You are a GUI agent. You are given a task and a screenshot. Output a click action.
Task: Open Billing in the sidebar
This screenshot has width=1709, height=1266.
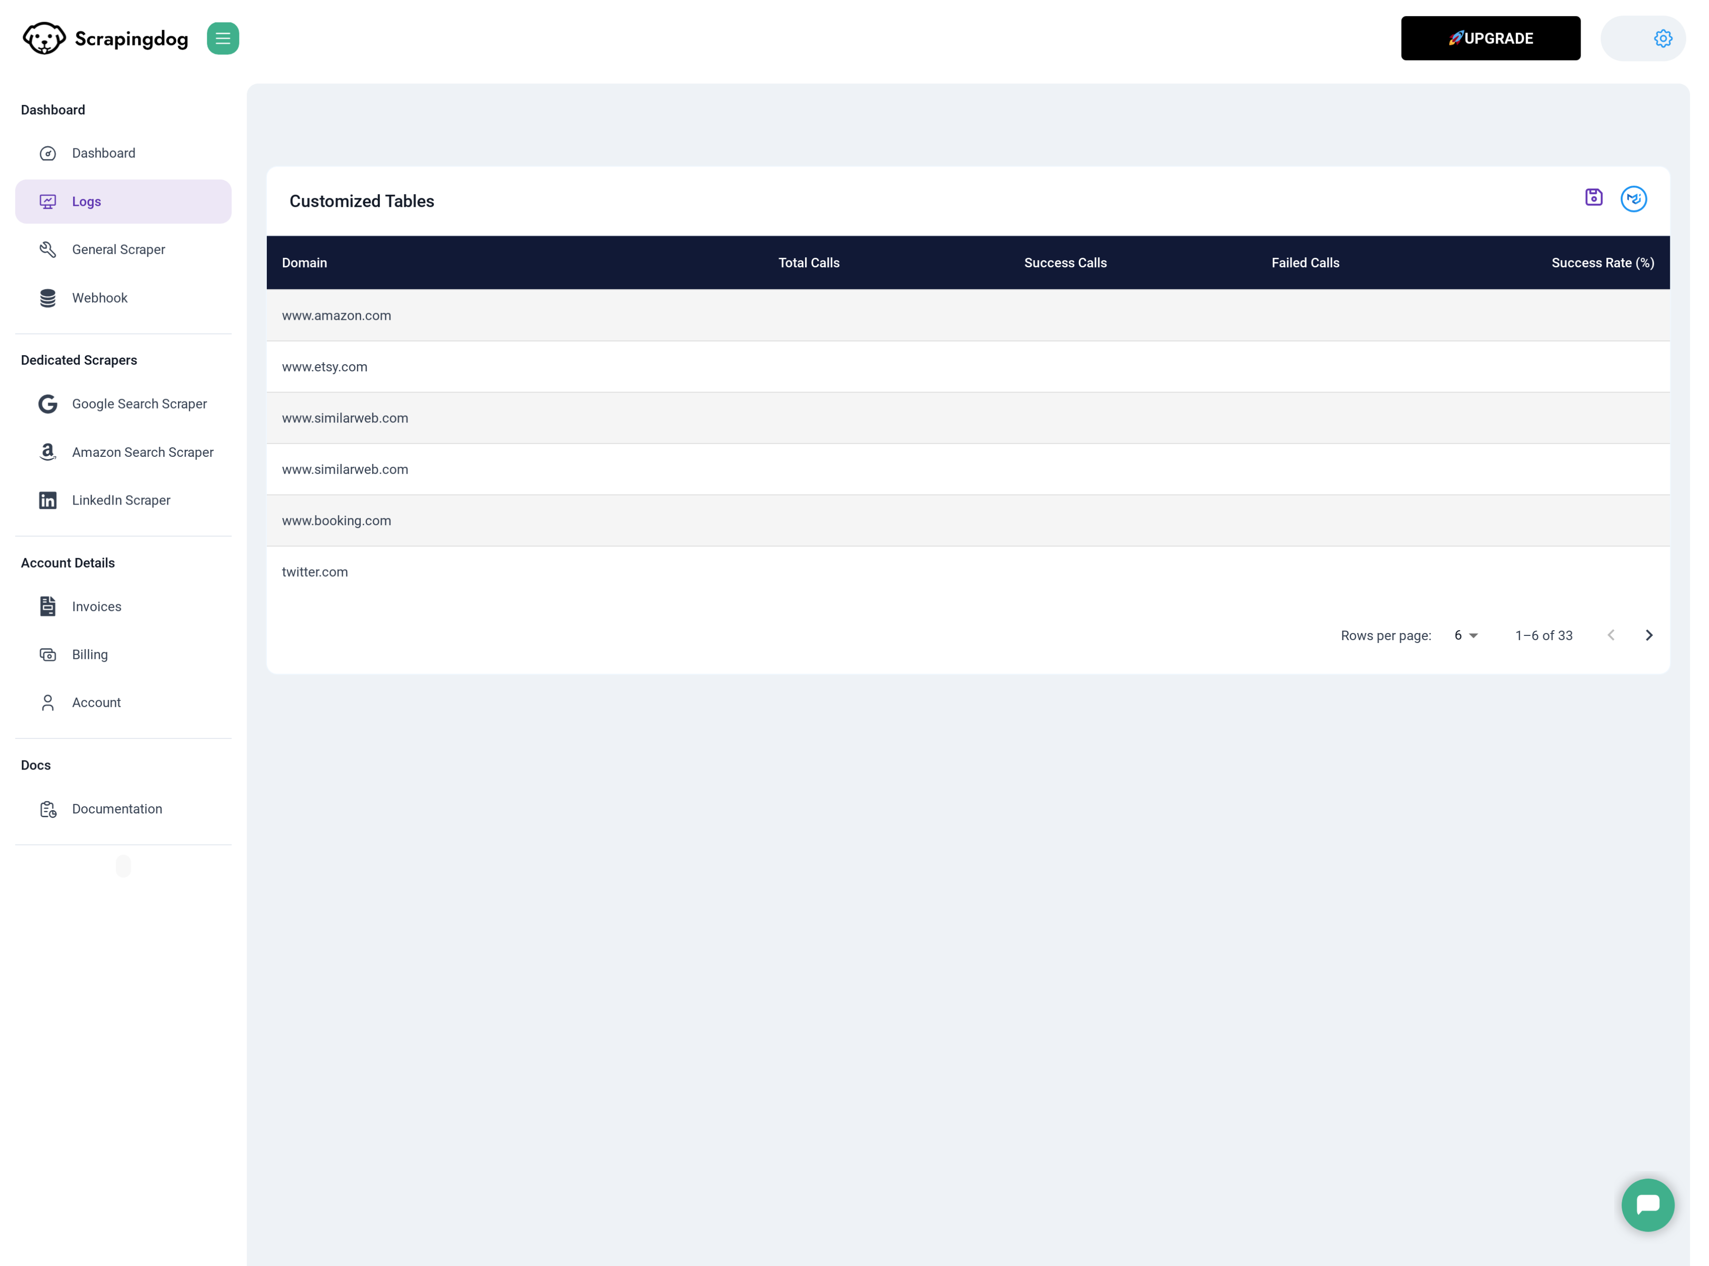(x=123, y=654)
